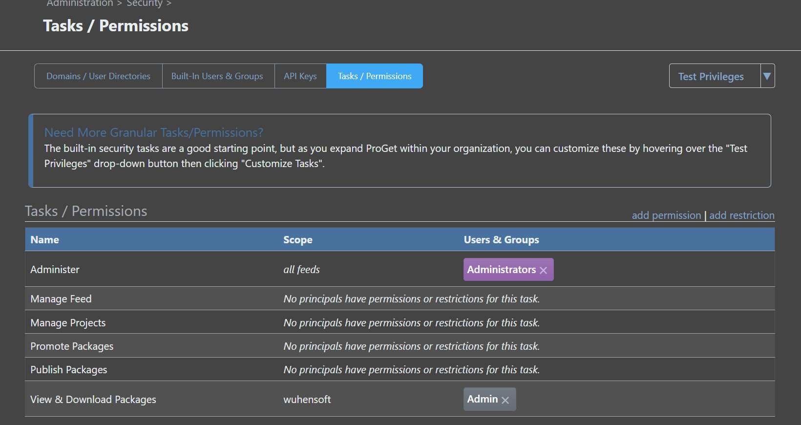Image resolution: width=801 pixels, height=425 pixels.
Task: Select the Promote Packages task name
Action: [72, 346]
